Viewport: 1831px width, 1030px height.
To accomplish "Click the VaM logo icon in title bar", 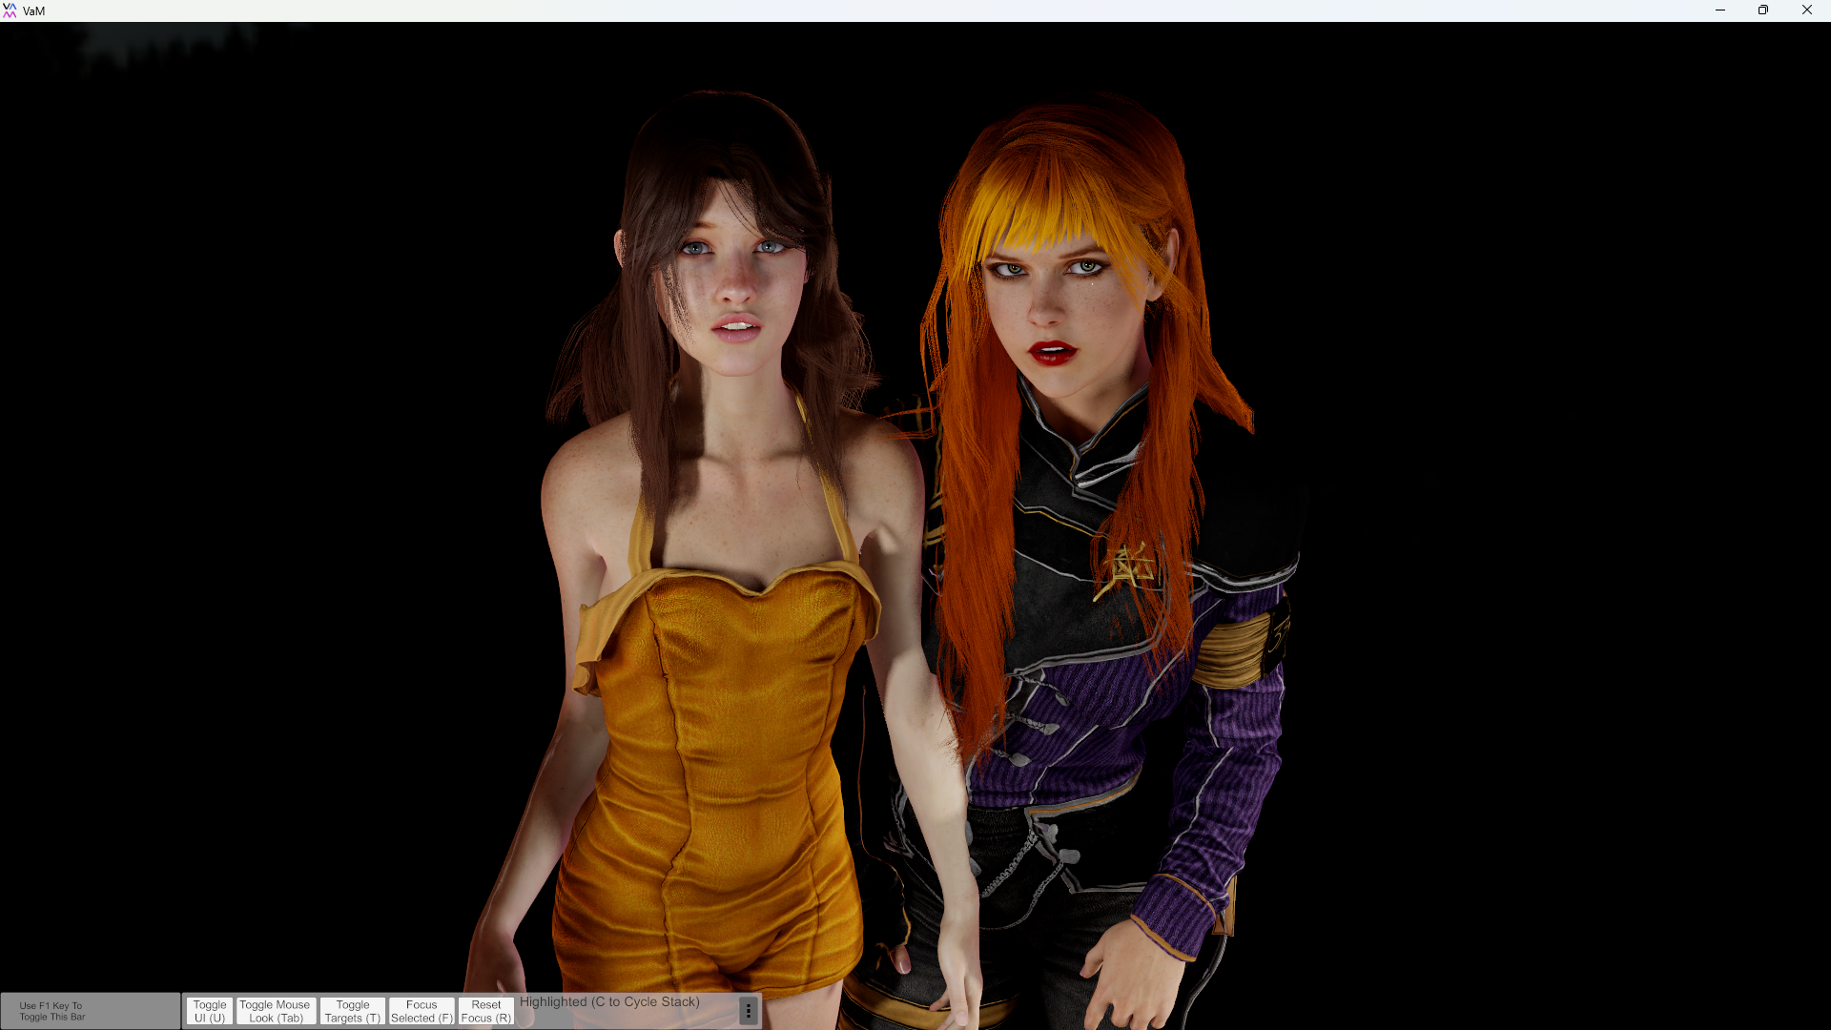I will [x=10, y=10].
